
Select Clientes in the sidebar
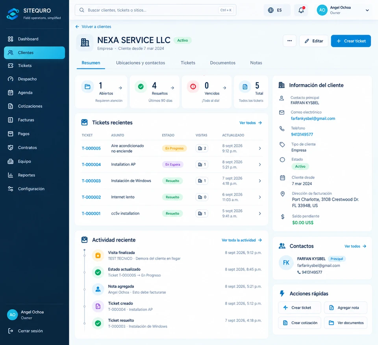tap(35, 53)
